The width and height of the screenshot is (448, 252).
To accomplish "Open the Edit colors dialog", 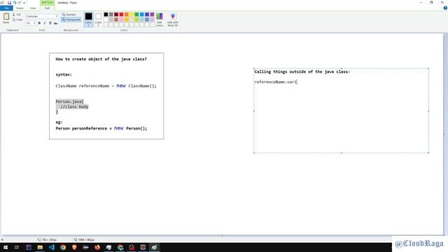I will click(160, 20).
